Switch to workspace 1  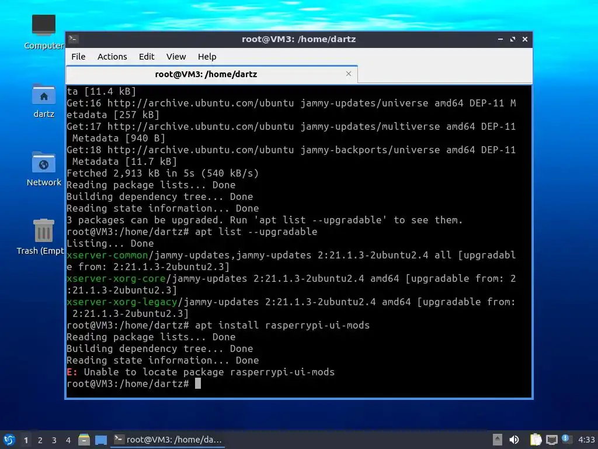pos(26,440)
